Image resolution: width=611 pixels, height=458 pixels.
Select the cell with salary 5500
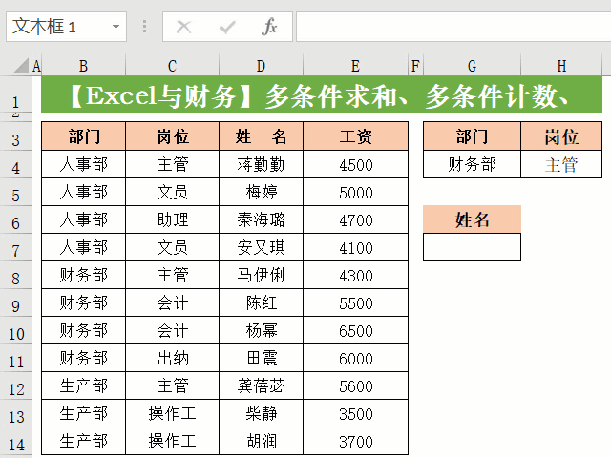click(355, 302)
